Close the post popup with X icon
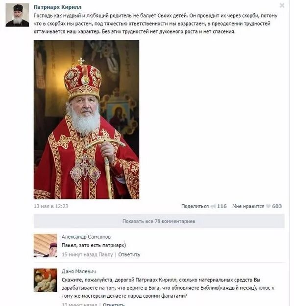Image resolution: width=294 pixels, height=306 pixels. (x=282, y=5)
